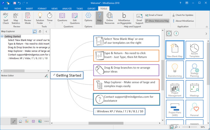The image size is (210, 130).
Task: Expand the Questions dropdown
Action: click(x=62, y=23)
